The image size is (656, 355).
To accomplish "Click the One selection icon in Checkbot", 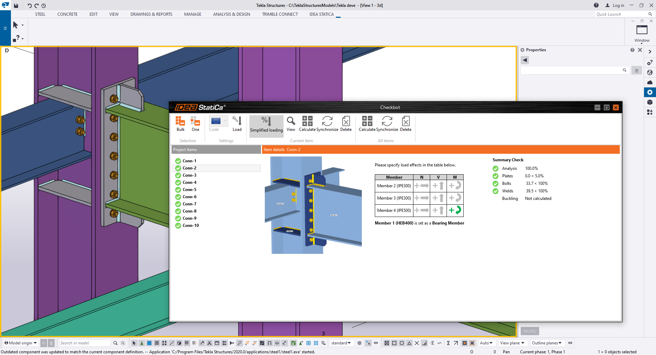I will pyautogui.click(x=195, y=124).
